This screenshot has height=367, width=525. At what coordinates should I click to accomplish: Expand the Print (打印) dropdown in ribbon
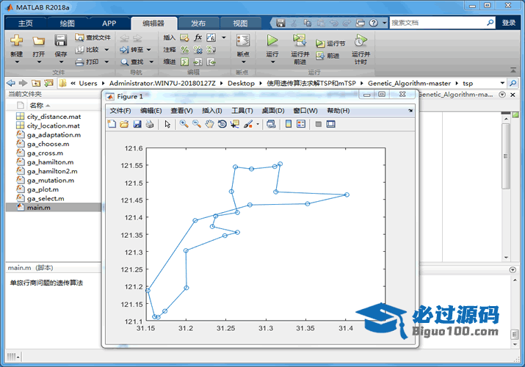pyautogui.click(x=107, y=62)
